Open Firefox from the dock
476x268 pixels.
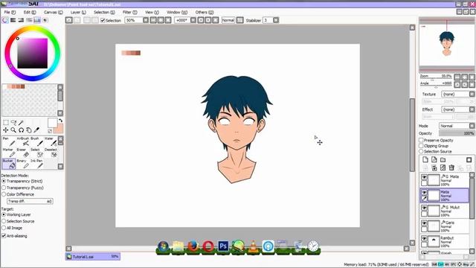coord(193,246)
